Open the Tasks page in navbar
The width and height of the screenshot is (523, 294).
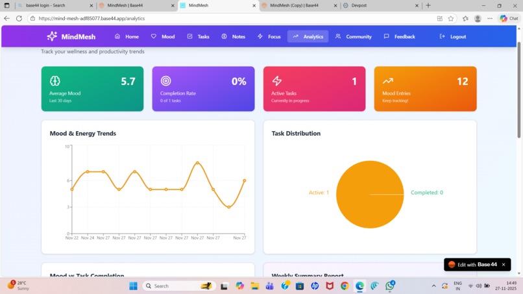coord(198,36)
